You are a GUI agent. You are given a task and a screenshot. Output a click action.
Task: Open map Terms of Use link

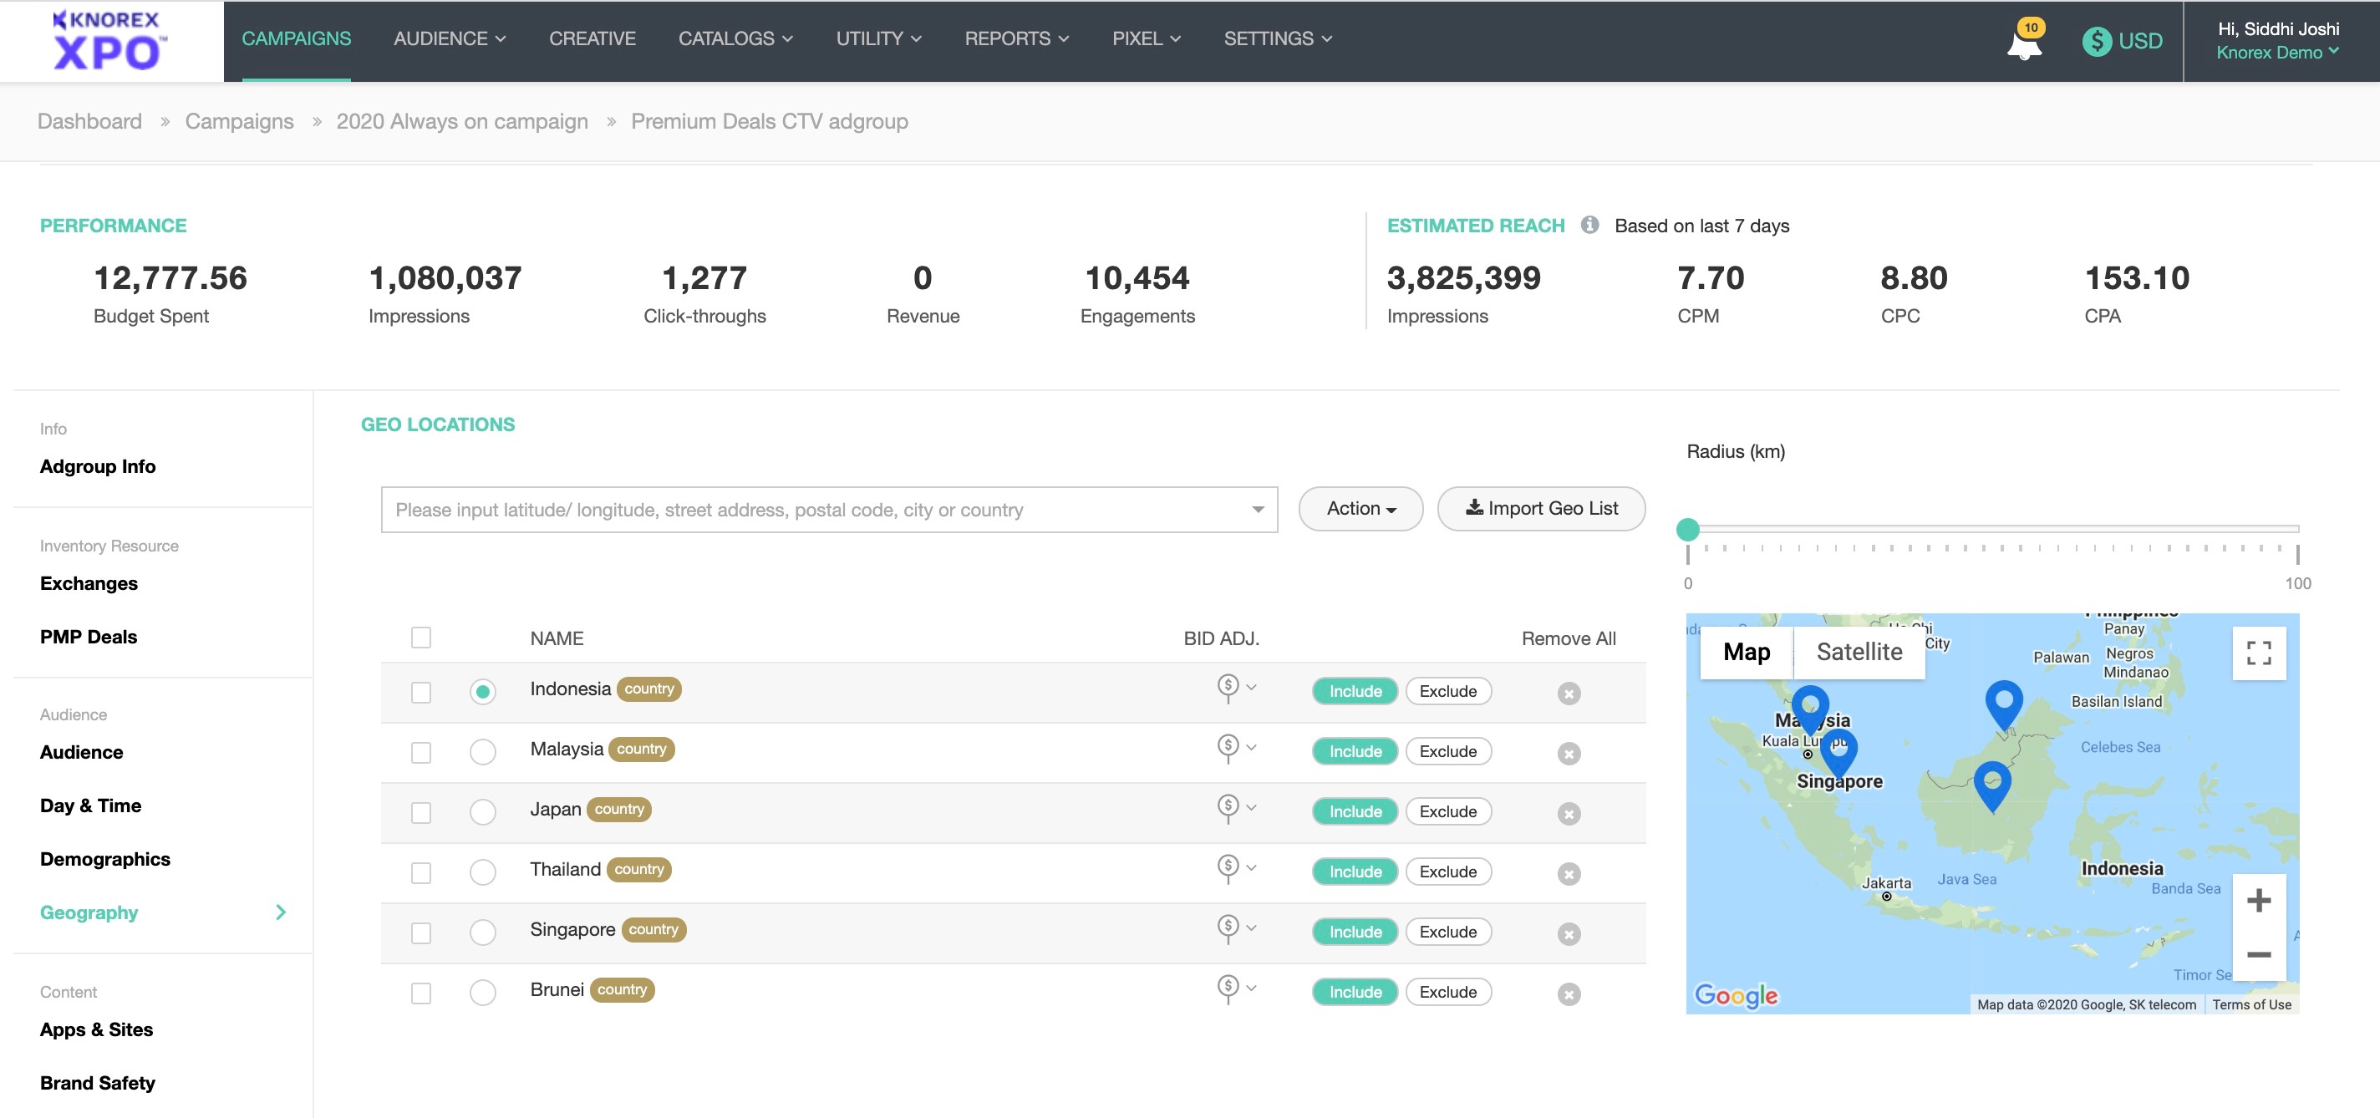[2250, 1004]
